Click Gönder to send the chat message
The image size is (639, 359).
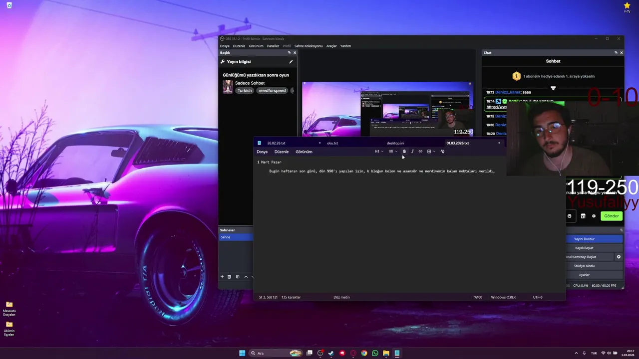612,216
